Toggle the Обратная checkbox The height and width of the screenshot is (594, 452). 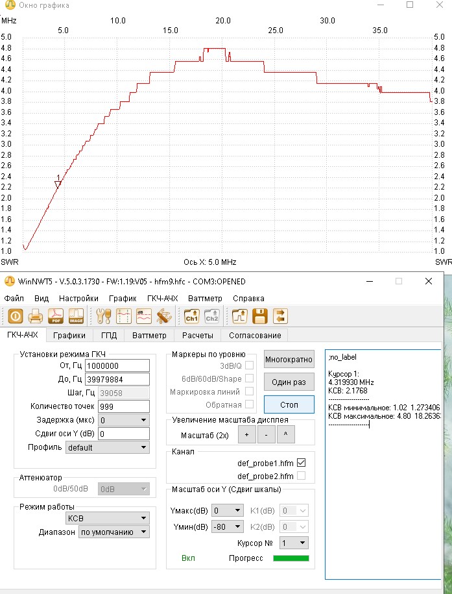249,404
